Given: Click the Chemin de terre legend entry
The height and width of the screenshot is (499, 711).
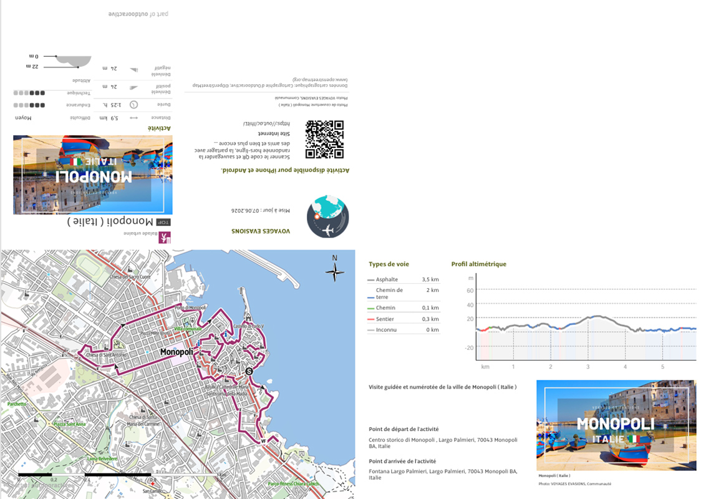Looking at the screenshot, I should click(403, 294).
